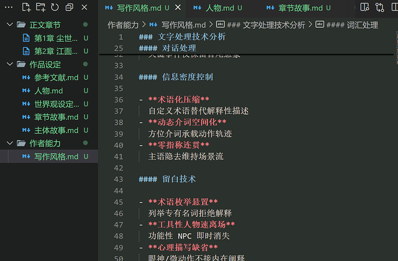The height and width of the screenshot is (261, 398).
Task: Create a new file in explorer
Action: click(x=26, y=7)
